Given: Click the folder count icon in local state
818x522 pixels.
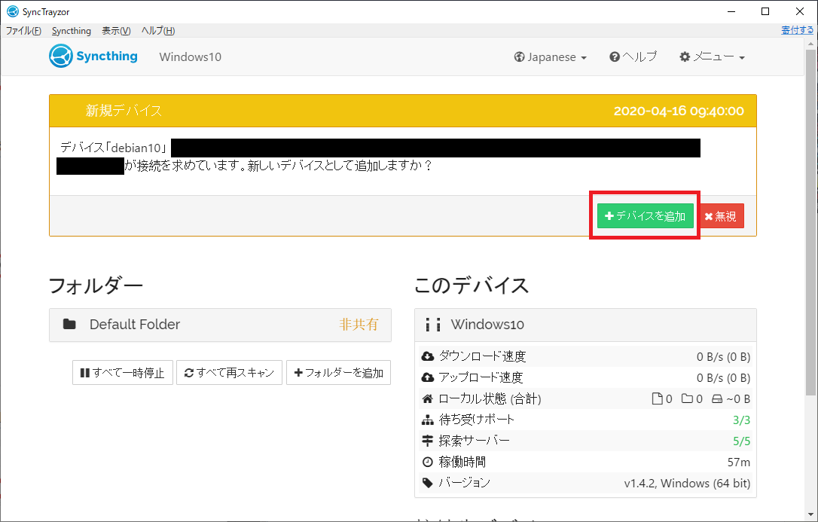Looking at the screenshot, I should pos(688,399).
